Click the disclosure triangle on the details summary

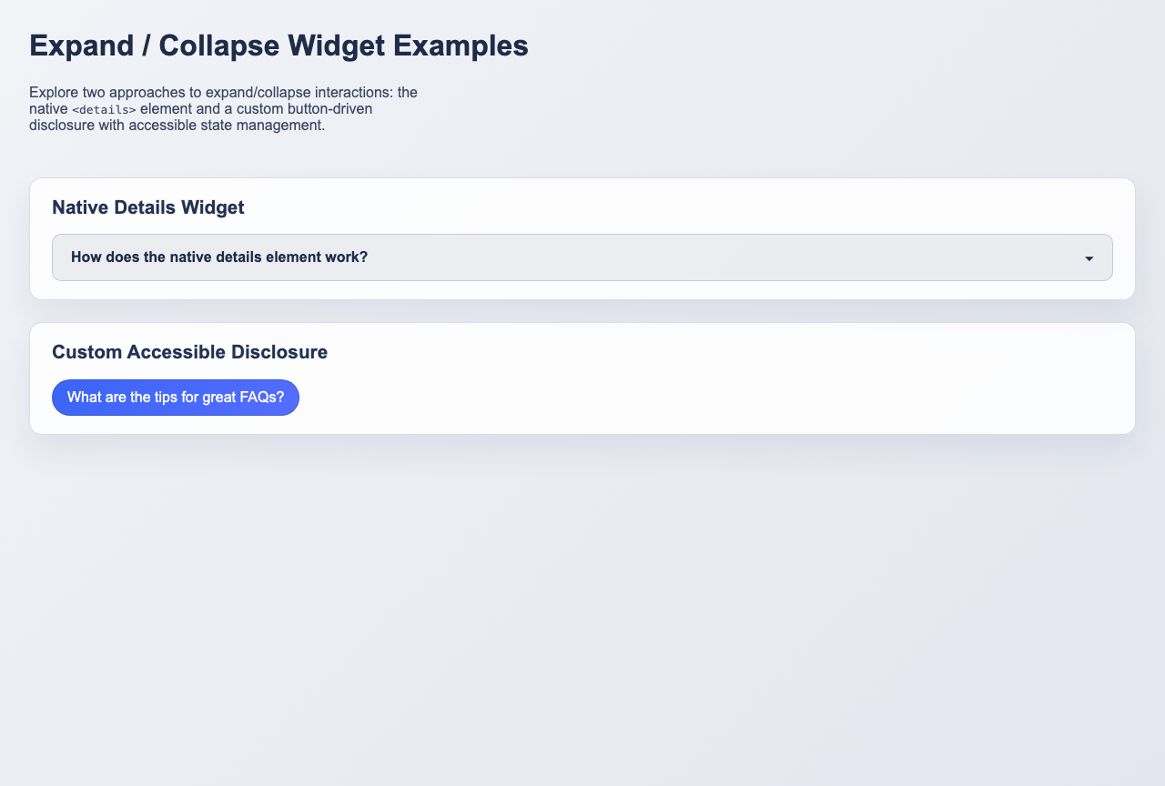(x=1089, y=257)
